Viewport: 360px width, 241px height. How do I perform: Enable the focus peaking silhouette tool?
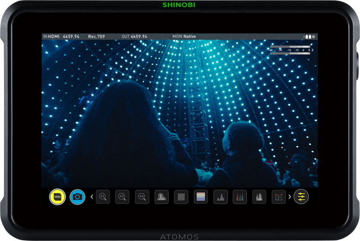pyautogui.click(x=162, y=197)
